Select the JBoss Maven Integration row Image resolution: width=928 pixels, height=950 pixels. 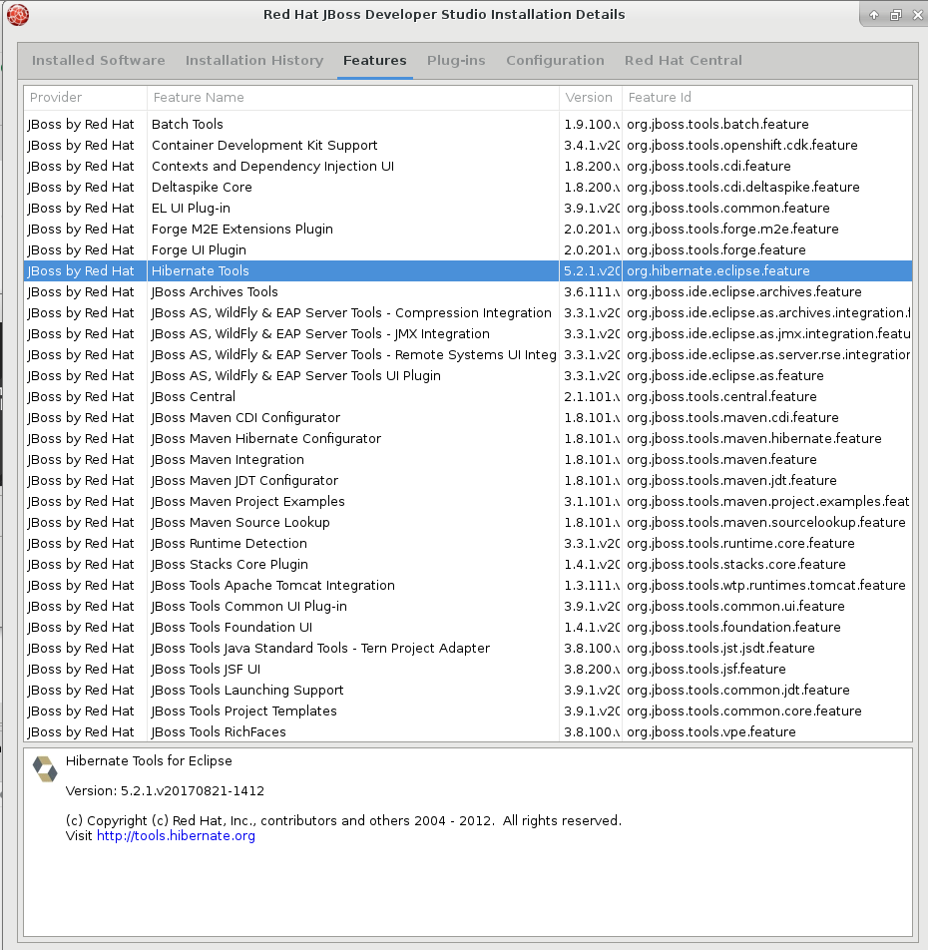468,460
